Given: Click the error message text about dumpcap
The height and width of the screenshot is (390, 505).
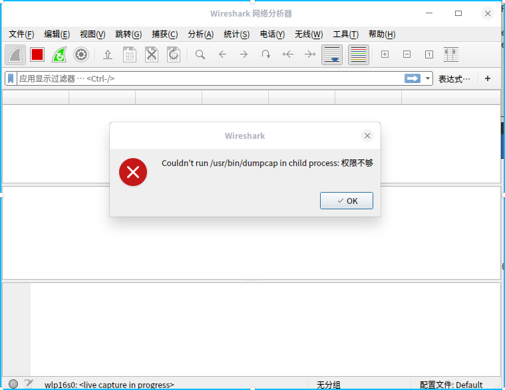Looking at the screenshot, I should point(267,163).
